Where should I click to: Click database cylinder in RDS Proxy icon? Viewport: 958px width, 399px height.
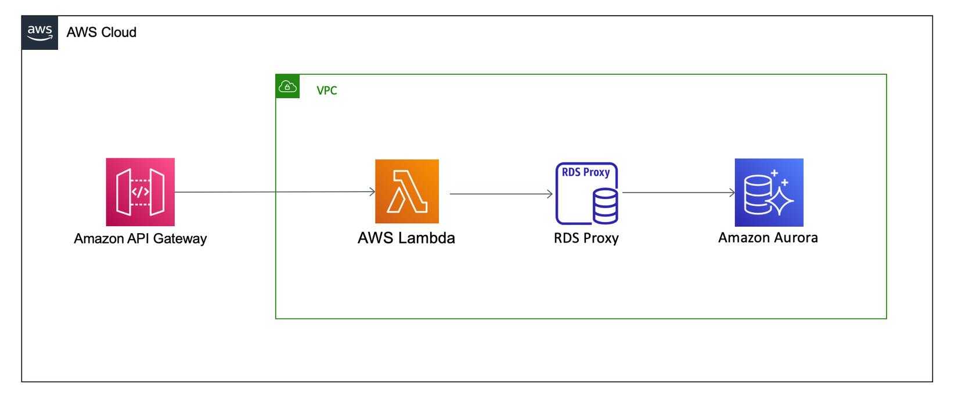tap(605, 207)
